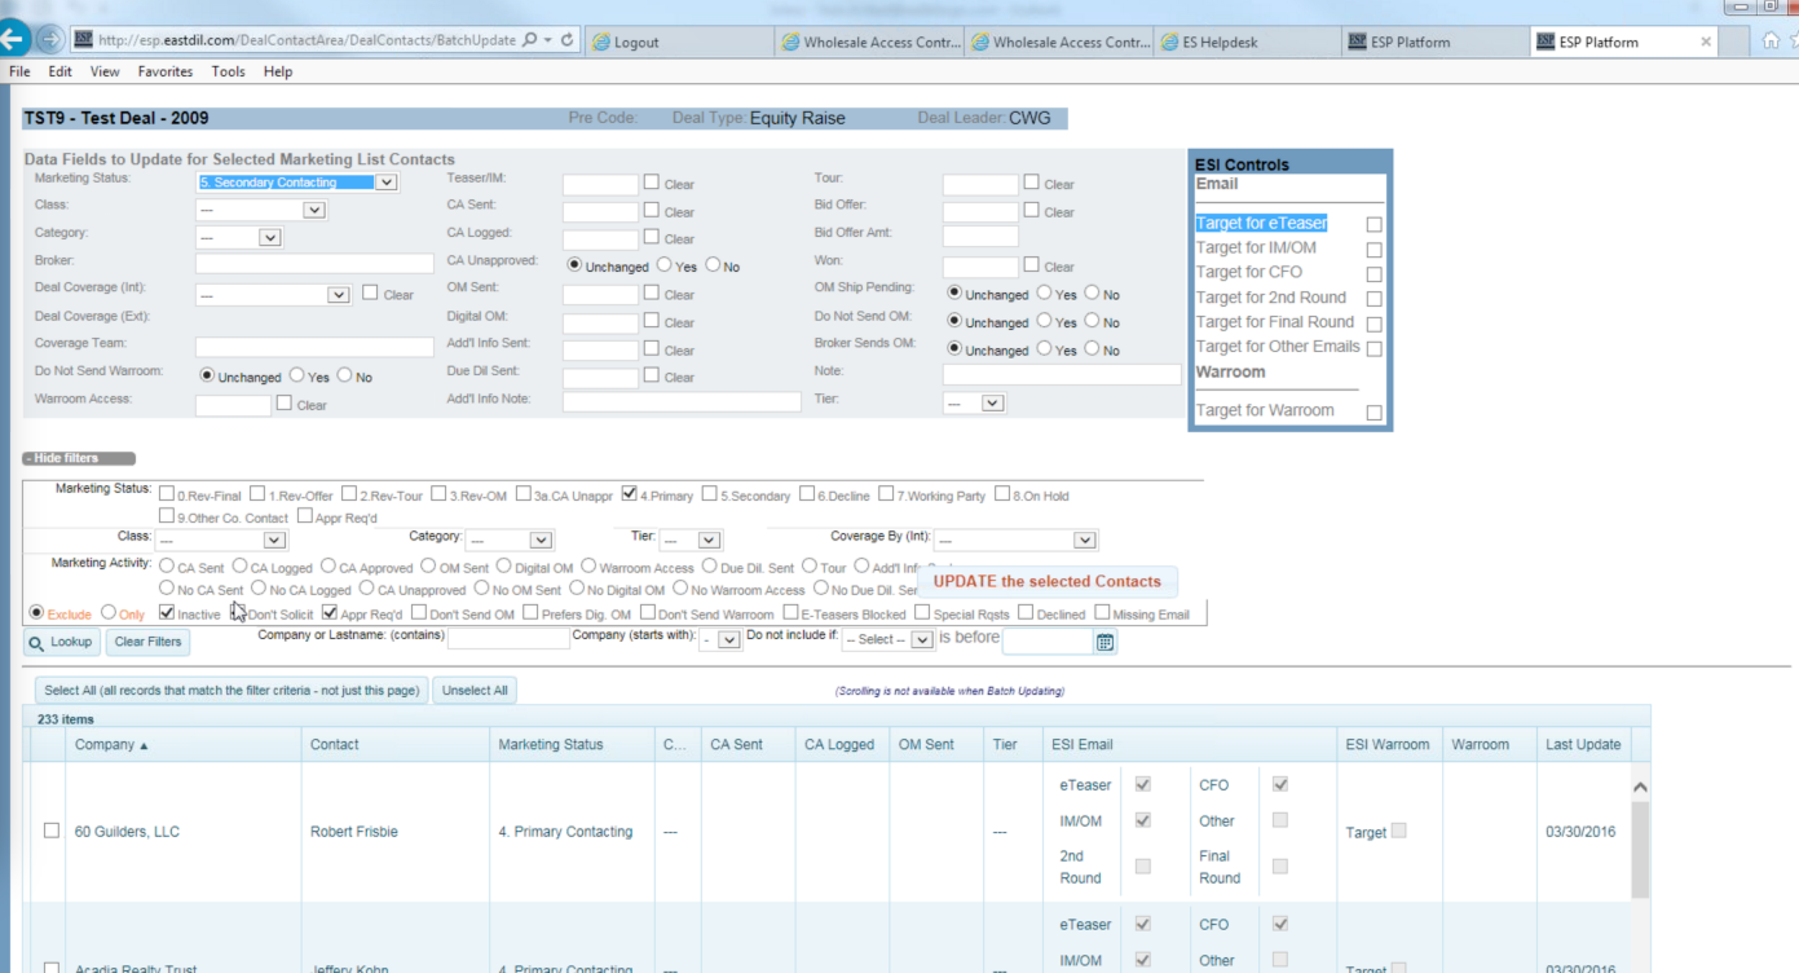
Task: Check Target for eTeaser checkbox
Action: (x=1374, y=225)
